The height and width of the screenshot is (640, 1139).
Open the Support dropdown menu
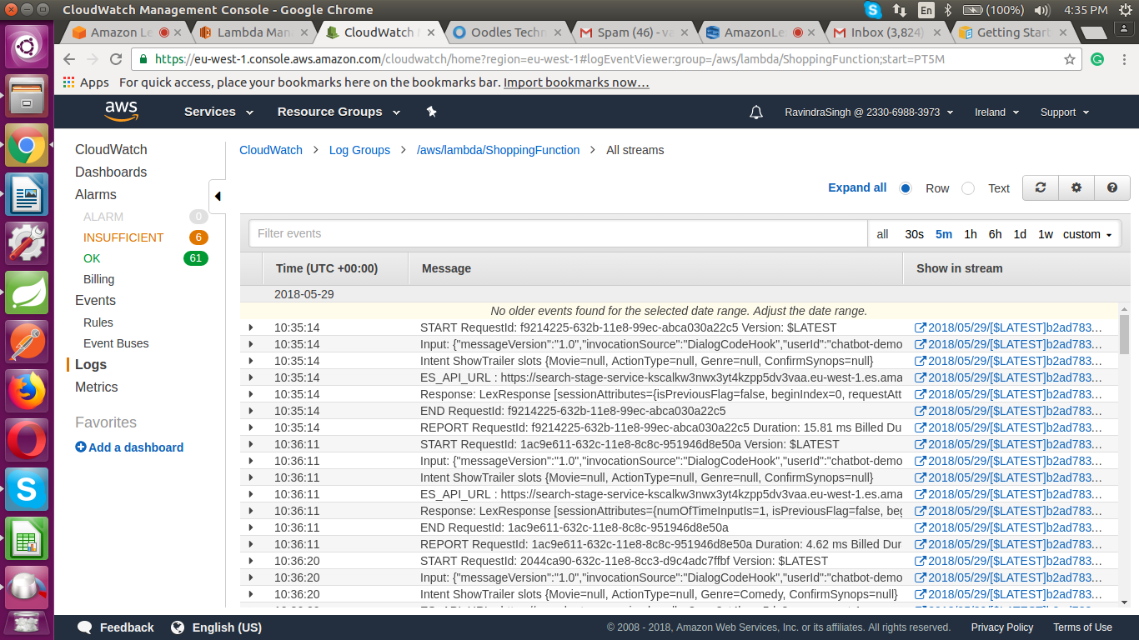[x=1064, y=112]
